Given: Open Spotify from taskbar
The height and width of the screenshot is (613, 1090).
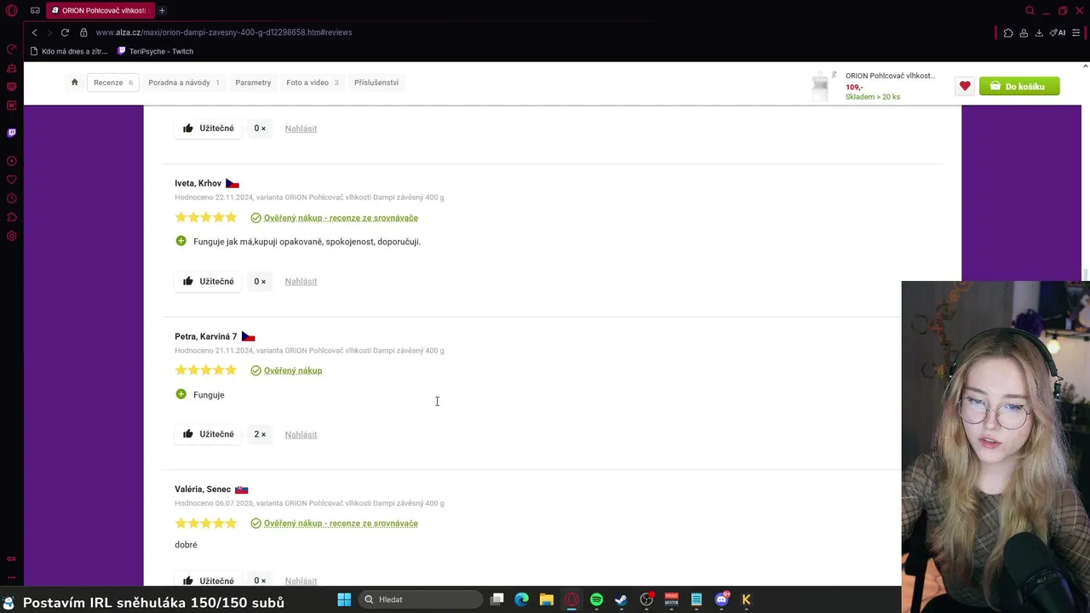Looking at the screenshot, I should pos(596,599).
